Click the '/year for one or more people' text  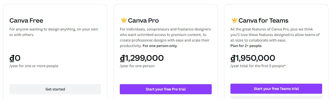pos(34,66)
